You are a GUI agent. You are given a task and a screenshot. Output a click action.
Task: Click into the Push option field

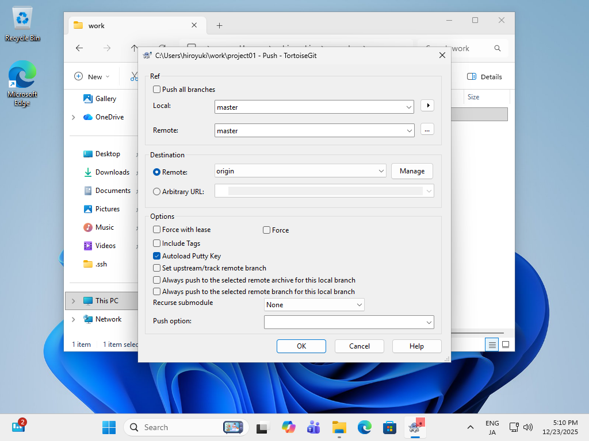coord(344,323)
